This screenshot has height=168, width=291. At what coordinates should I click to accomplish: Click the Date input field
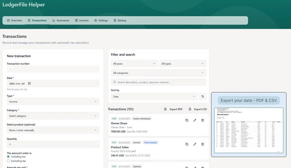pyautogui.click(x=53, y=84)
